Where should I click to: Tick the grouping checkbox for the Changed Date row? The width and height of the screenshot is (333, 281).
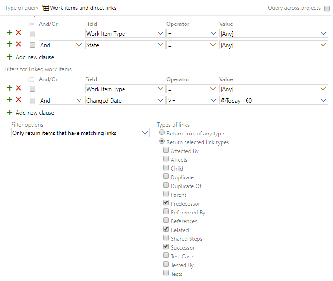32,100
